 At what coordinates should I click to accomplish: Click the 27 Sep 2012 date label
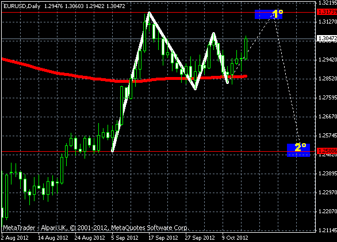pyautogui.click(x=200, y=238)
